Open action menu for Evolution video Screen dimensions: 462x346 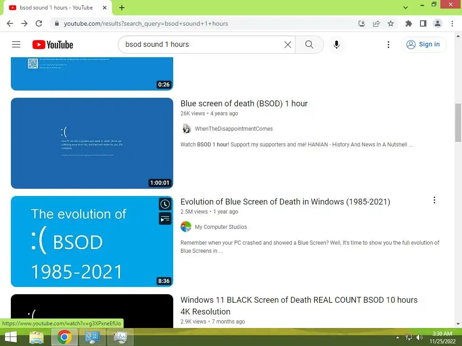(434, 200)
